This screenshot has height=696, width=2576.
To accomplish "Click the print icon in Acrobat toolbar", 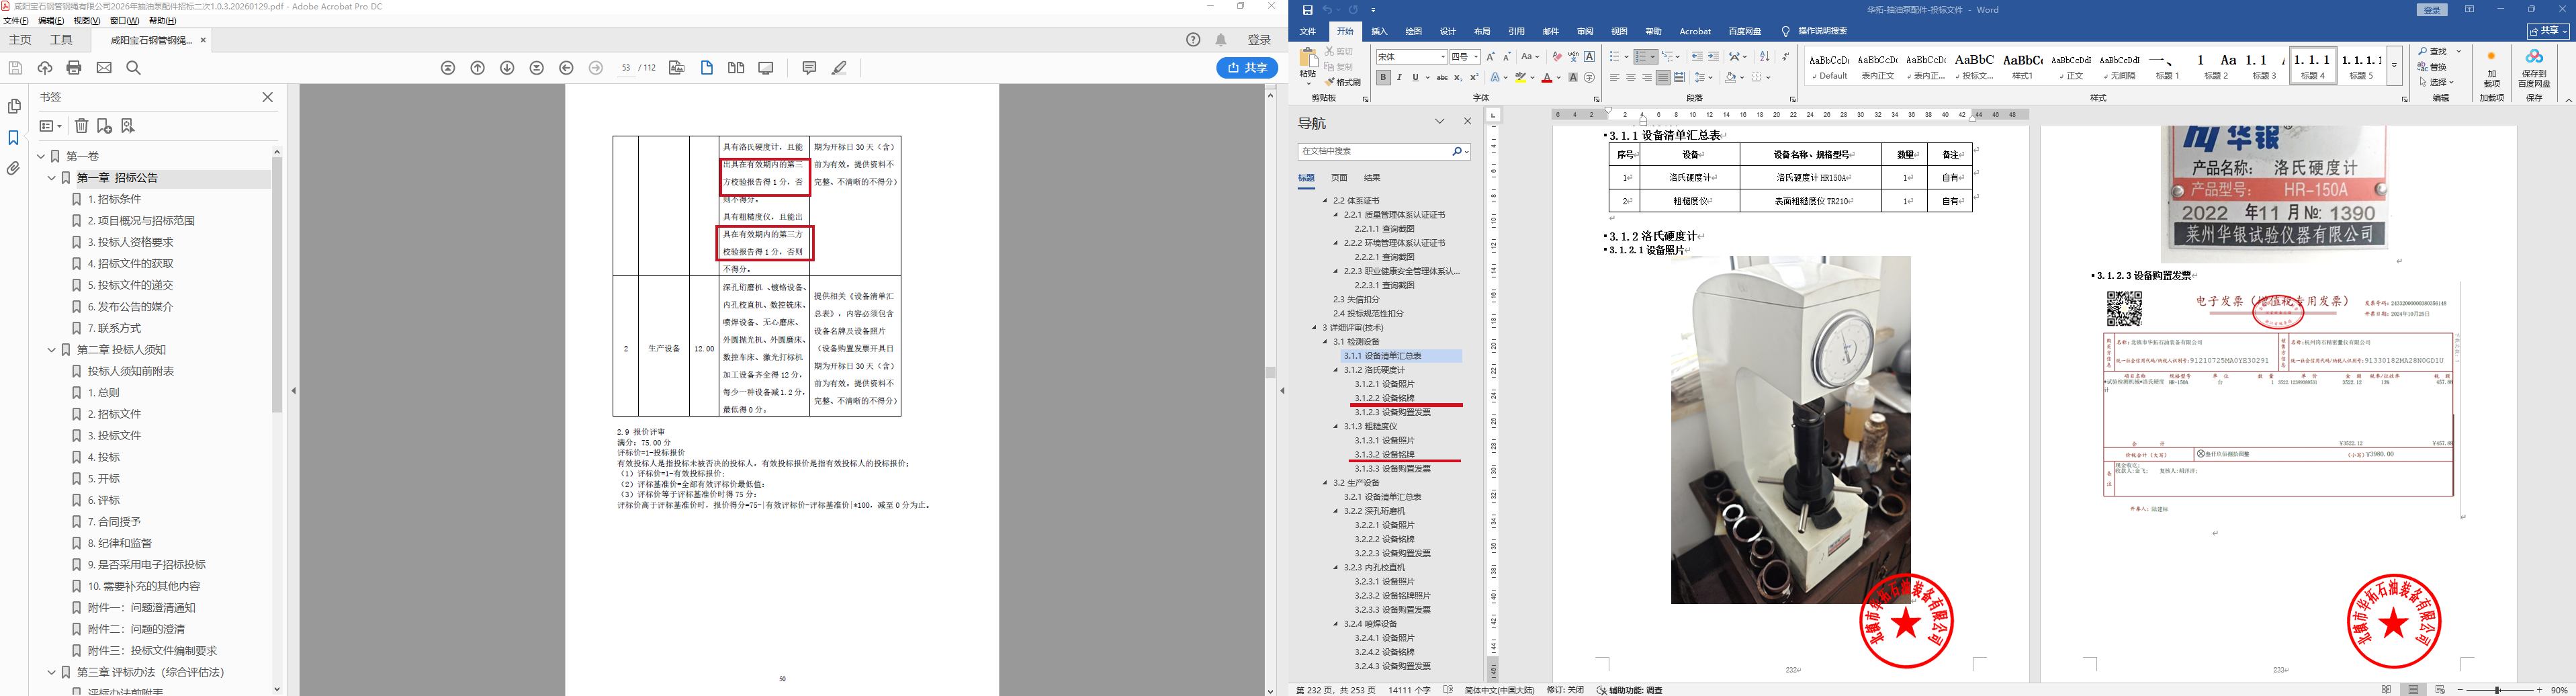I will click(74, 68).
